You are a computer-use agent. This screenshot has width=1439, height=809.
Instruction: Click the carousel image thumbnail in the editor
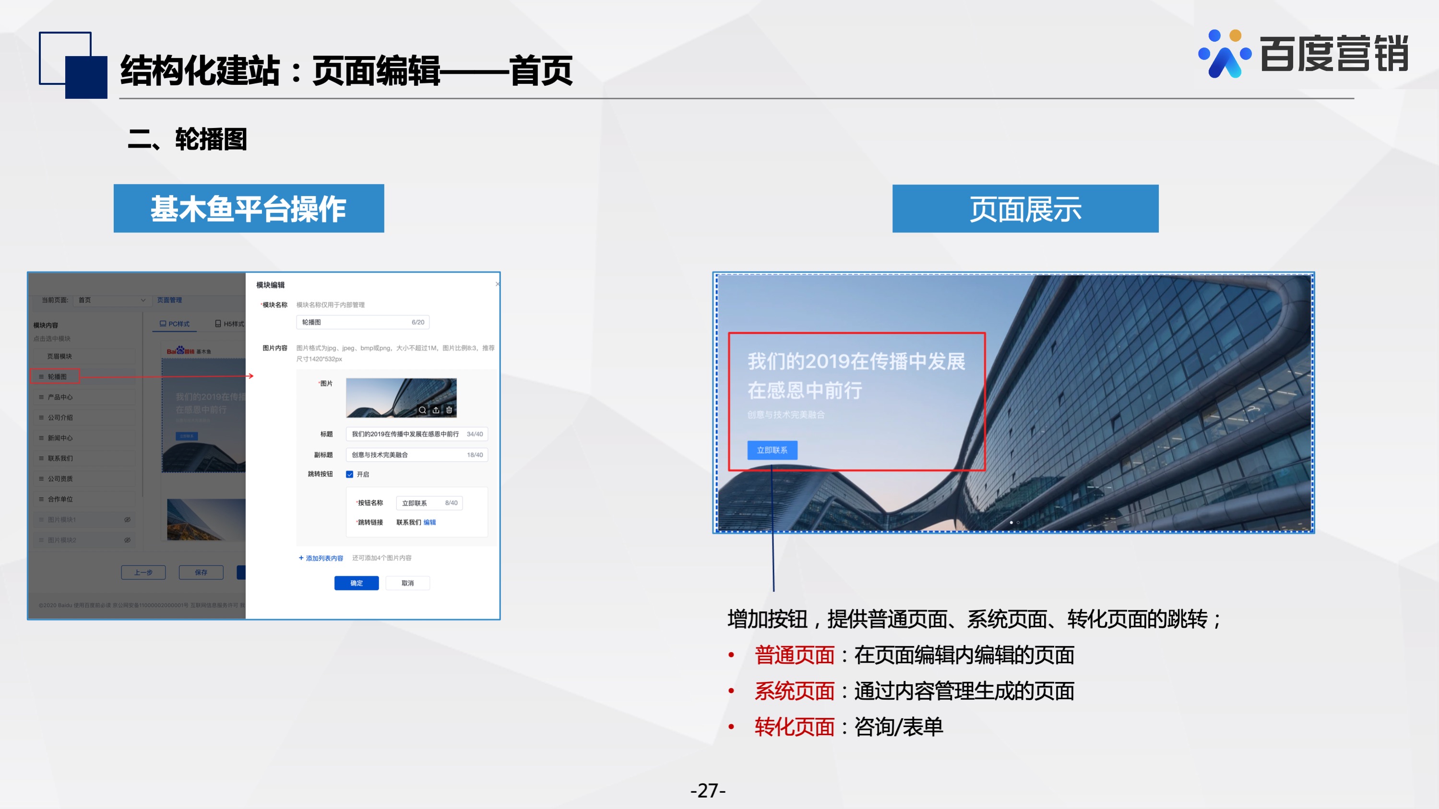point(401,398)
